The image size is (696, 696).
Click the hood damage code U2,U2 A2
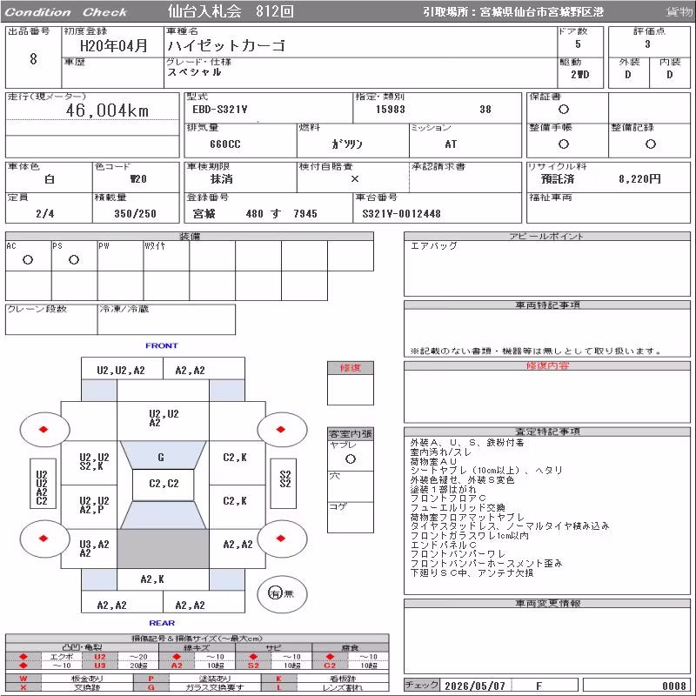tap(164, 418)
